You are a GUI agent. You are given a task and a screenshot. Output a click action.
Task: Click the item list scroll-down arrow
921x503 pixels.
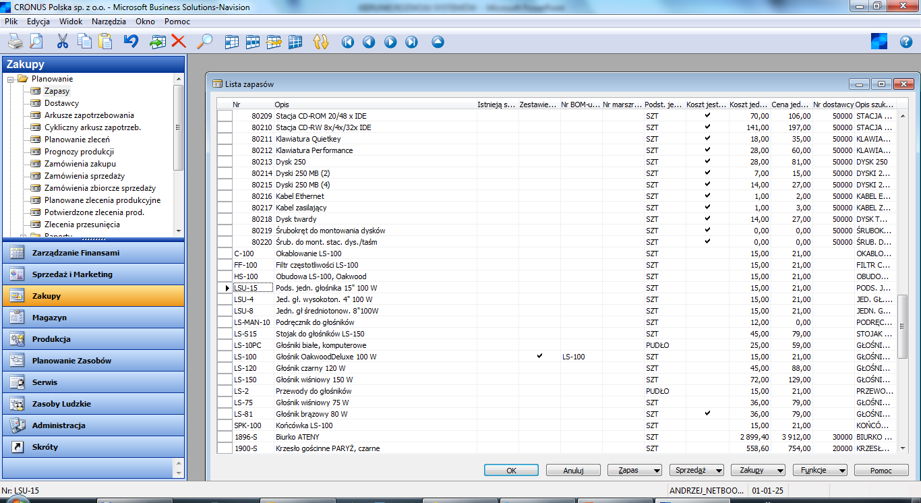902,447
